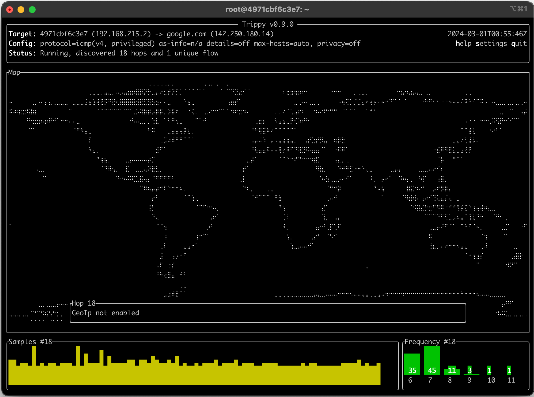Click the 'GeoIp not enabled' message
Image resolution: width=534 pixels, height=397 pixels.
click(x=105, y=313)
